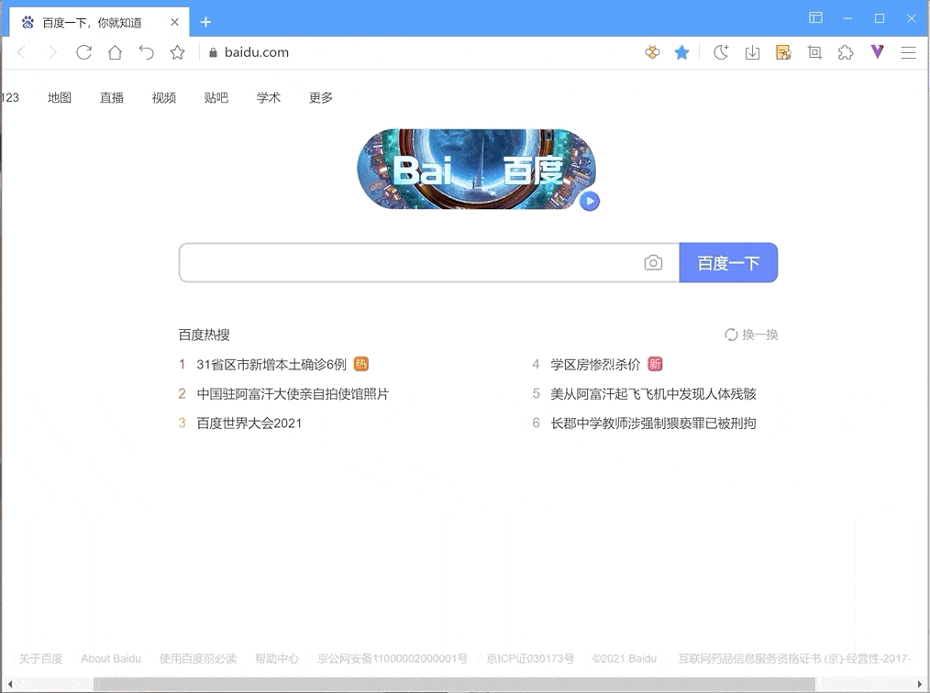Play the Baidu logo animation button
The height and width of the screenshot is (693, 930).
point(589,201)
